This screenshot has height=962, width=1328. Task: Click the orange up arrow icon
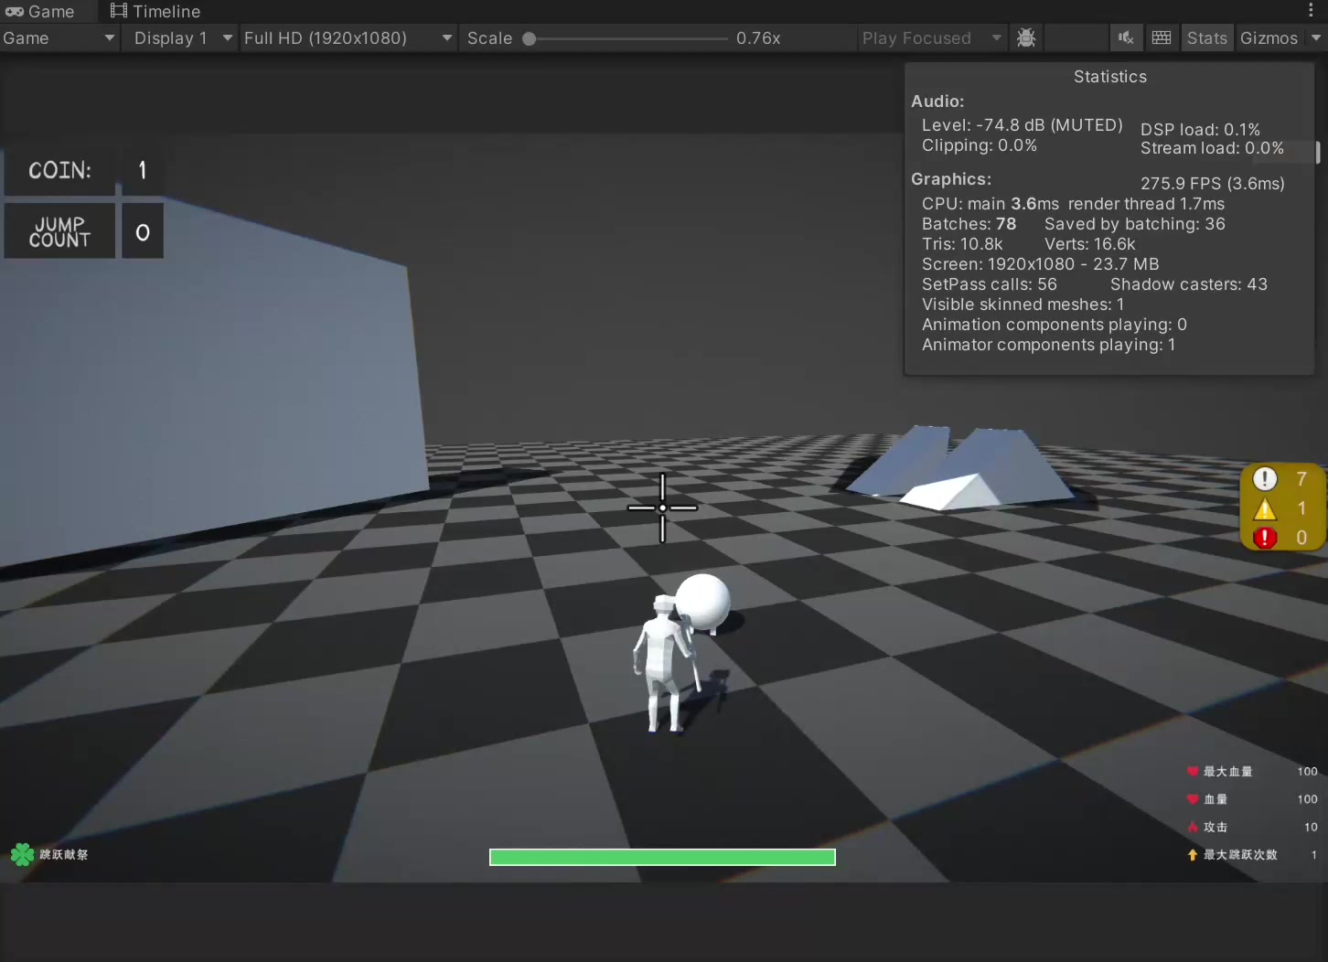click(1192, 855)
